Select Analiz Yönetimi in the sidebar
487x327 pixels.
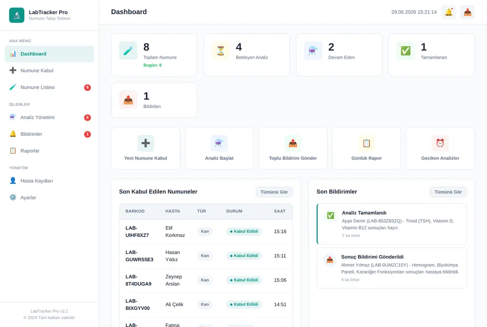click(49, 117)
